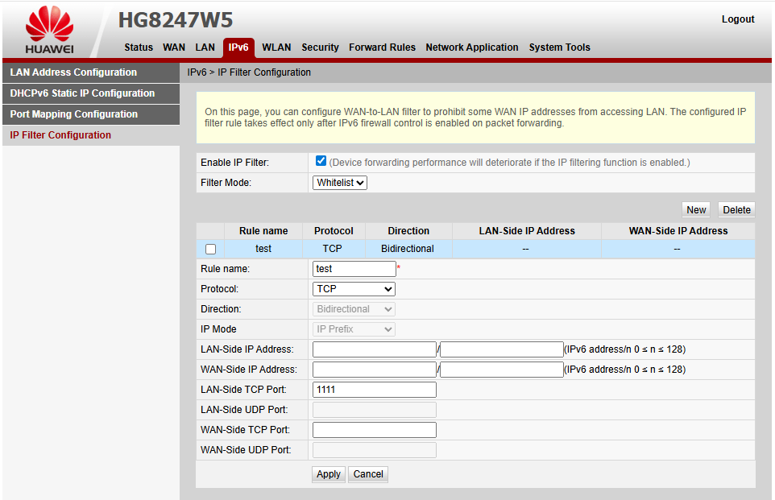Open the disabled Direction Bidirectional dropdown

(354, 309)
